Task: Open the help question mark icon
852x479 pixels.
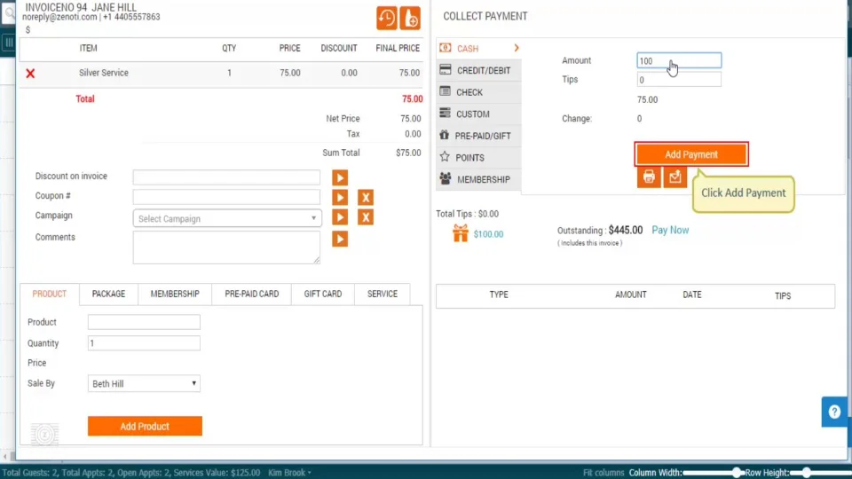Action: tap(834, 412)
